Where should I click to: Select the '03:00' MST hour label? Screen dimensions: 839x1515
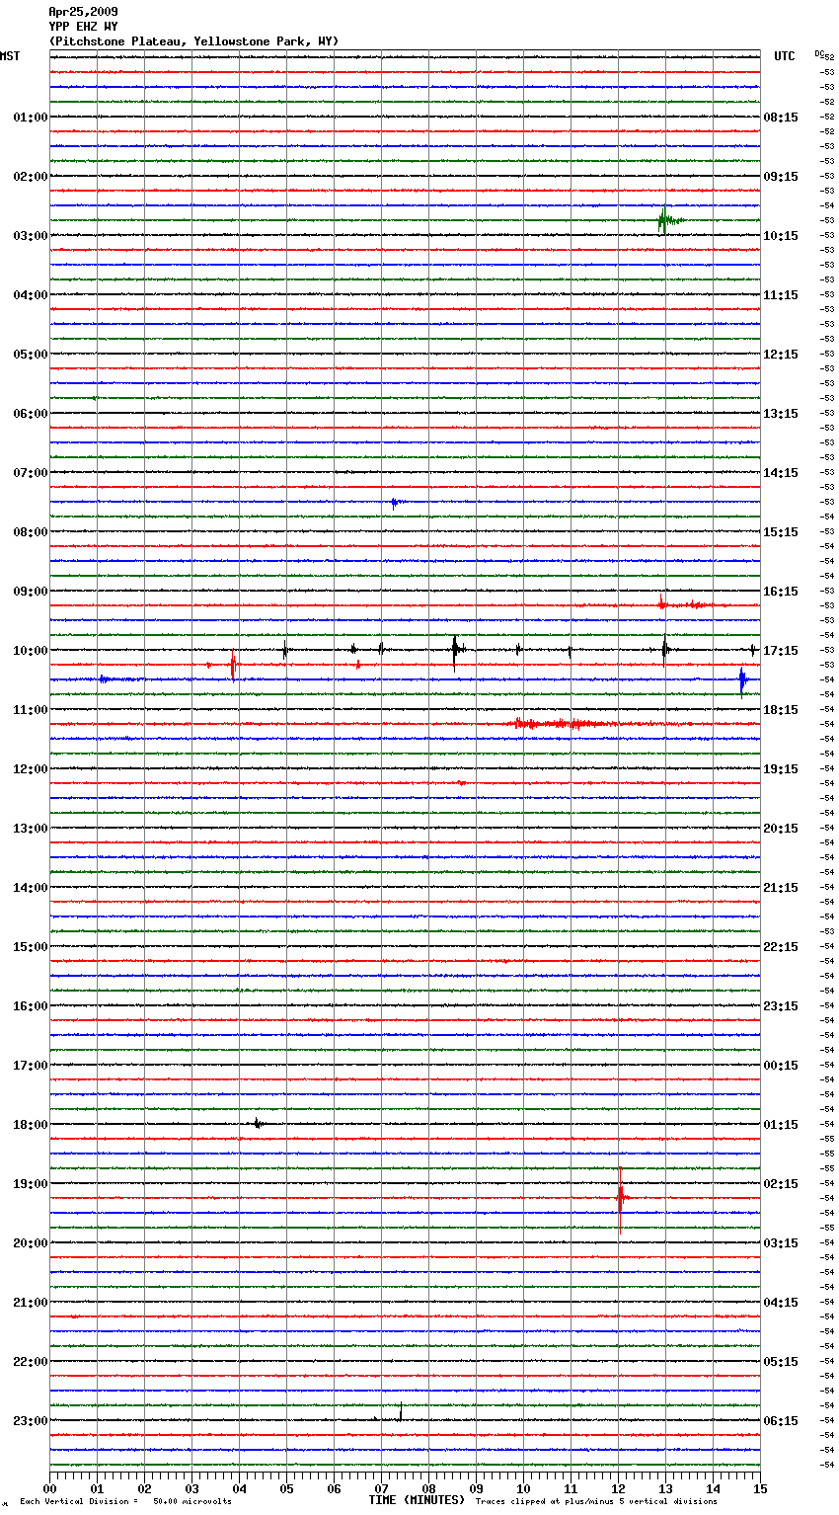tap(30, 236)
